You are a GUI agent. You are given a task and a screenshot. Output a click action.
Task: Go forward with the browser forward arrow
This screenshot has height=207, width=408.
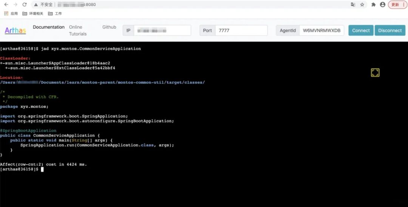(15, 5)
